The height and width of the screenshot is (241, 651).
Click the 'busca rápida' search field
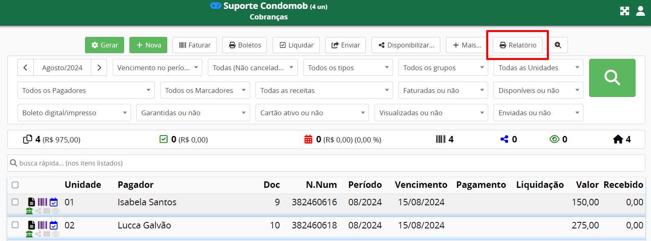click(326, 163)
